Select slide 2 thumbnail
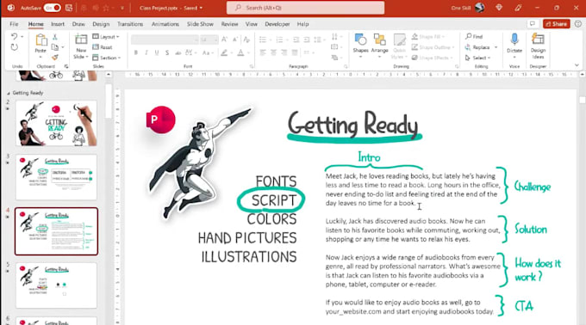This screenshot has height=325, width=586. coord(56,123)
